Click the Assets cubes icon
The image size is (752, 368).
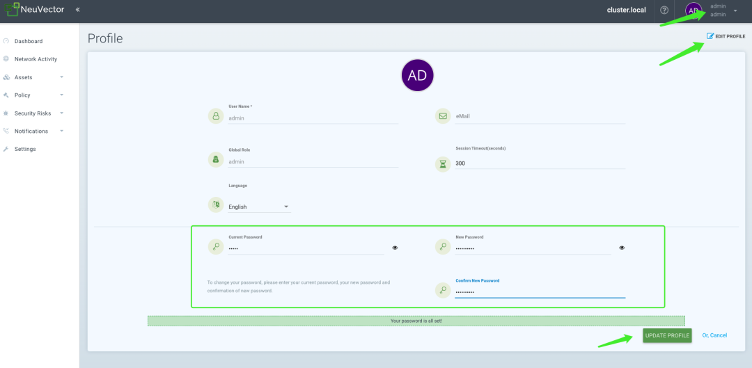[6, 77]
